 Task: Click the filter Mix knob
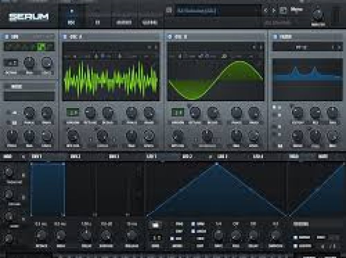tap(333, 136)
